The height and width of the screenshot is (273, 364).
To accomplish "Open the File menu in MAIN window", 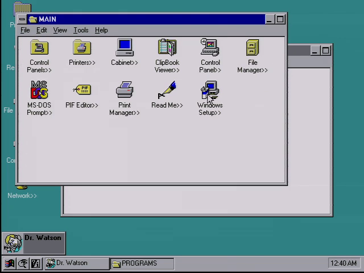I will pos(25,30).
